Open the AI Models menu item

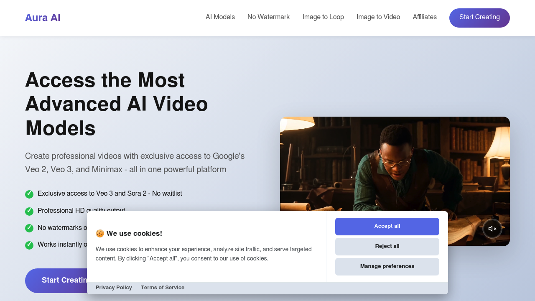pos(220,17)
